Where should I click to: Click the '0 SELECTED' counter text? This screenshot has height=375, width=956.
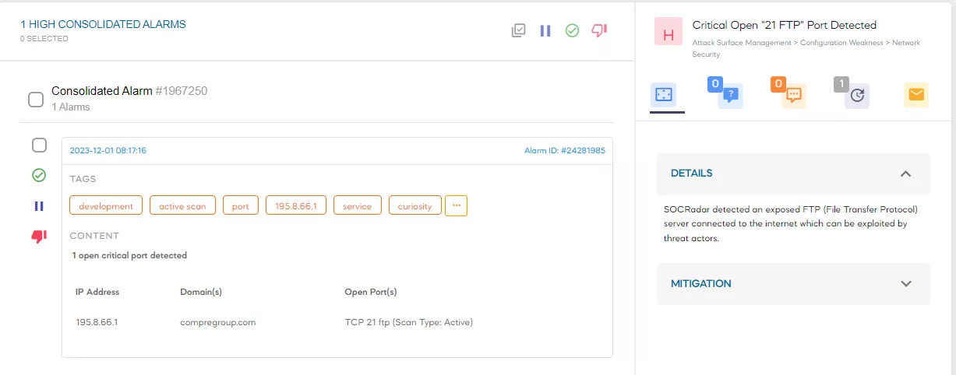44,39
